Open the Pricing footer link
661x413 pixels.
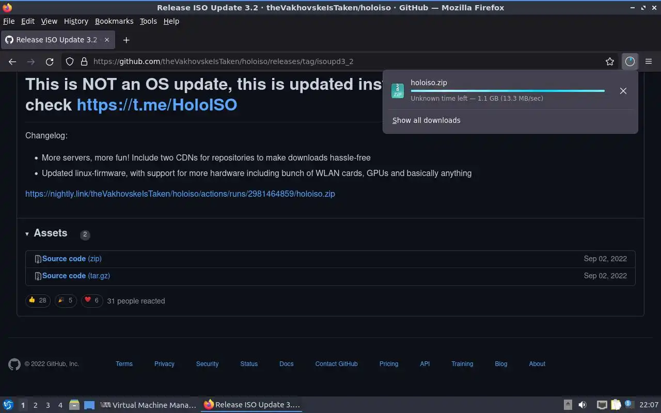(x=389, y=364)
